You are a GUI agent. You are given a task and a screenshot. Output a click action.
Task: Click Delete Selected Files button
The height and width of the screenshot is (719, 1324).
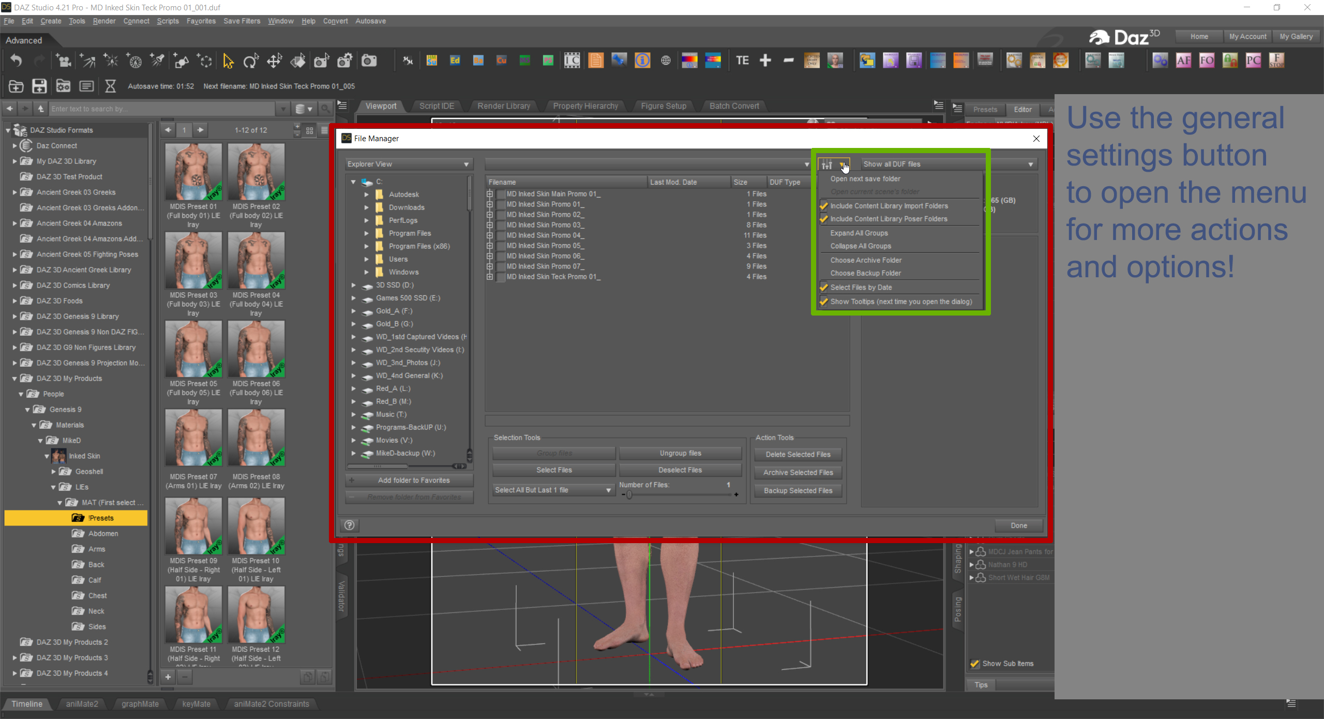798,454
